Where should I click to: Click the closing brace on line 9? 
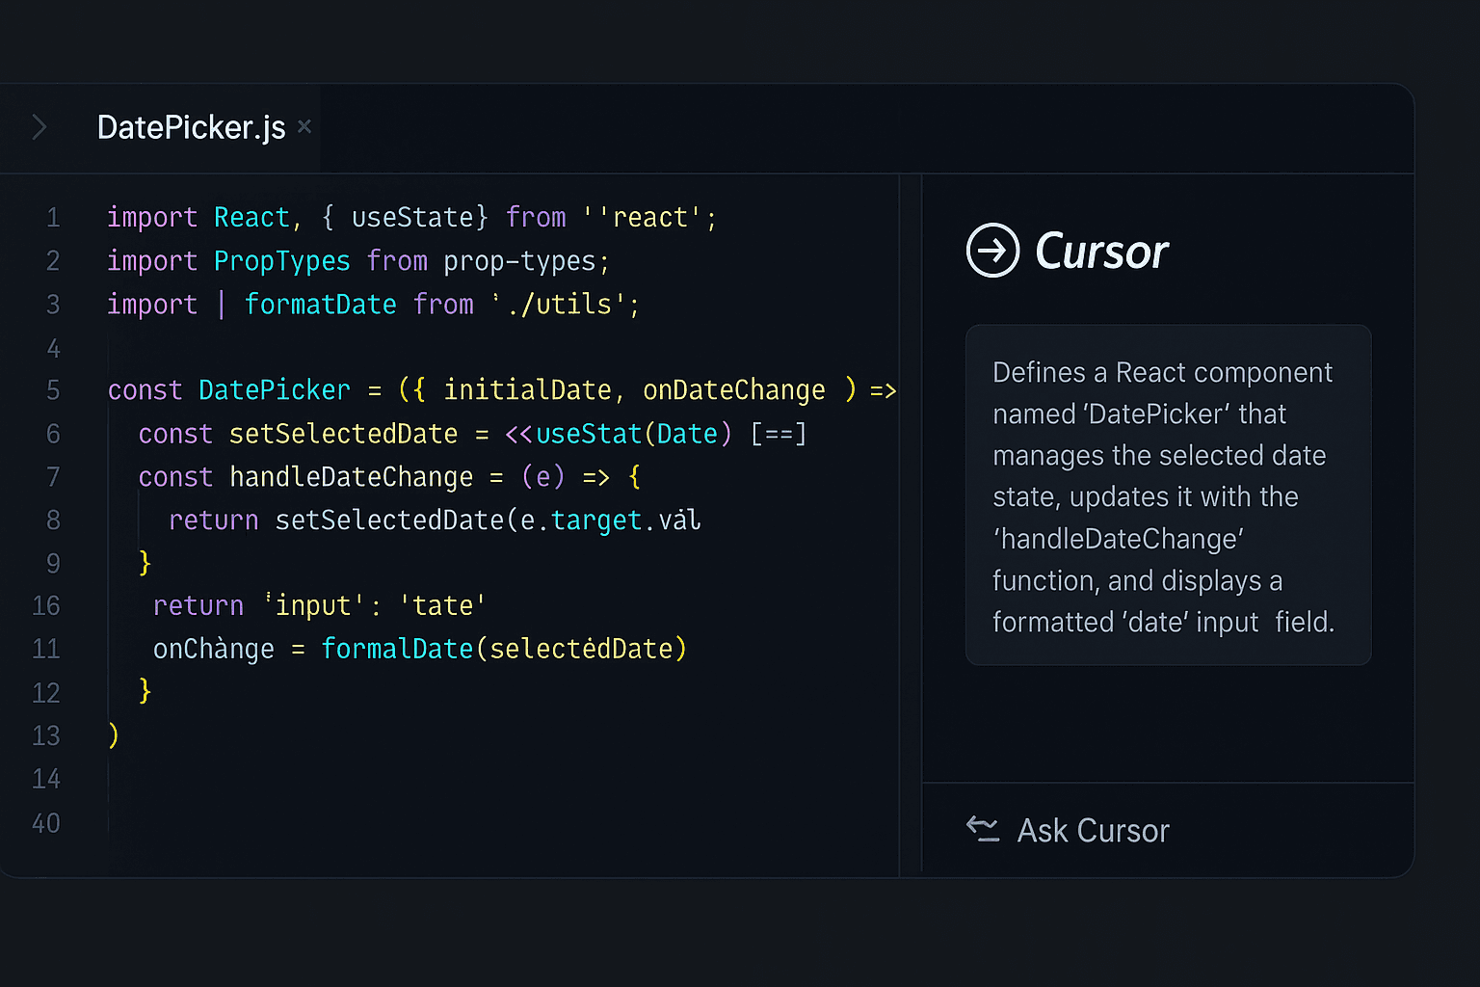coord(145,562)
